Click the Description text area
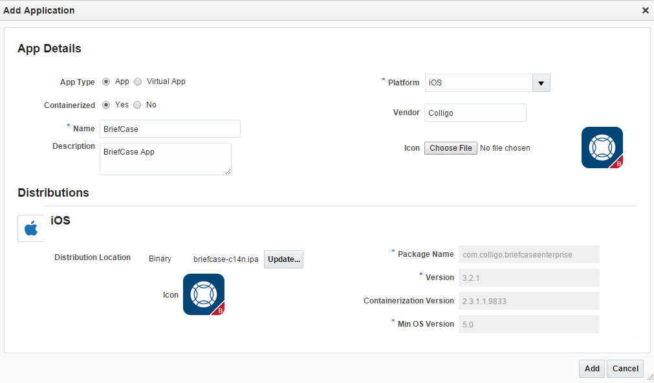Viewport: 654px width, 383px height. [x=166, y=159]
